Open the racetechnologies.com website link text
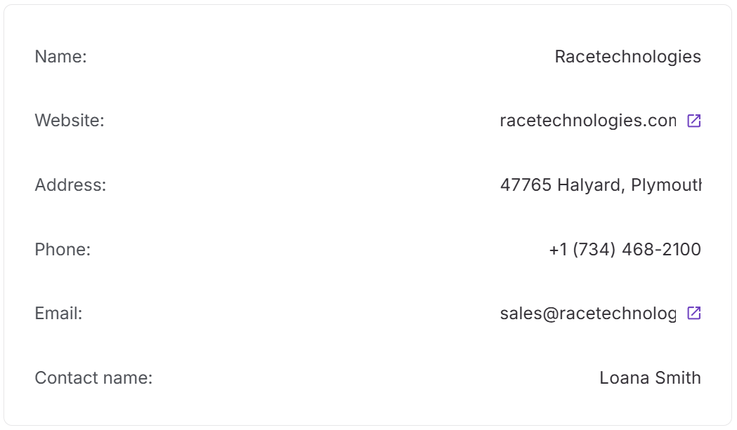737x430 pixels. click(x=587, y=121)
